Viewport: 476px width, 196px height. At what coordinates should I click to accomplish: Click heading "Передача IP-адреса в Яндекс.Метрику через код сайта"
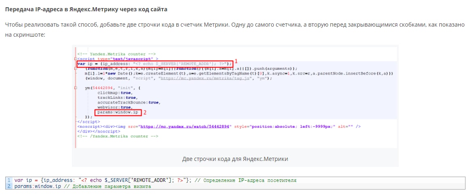[86, 9]
